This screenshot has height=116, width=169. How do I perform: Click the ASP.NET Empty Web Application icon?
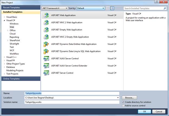coord(46,30)
